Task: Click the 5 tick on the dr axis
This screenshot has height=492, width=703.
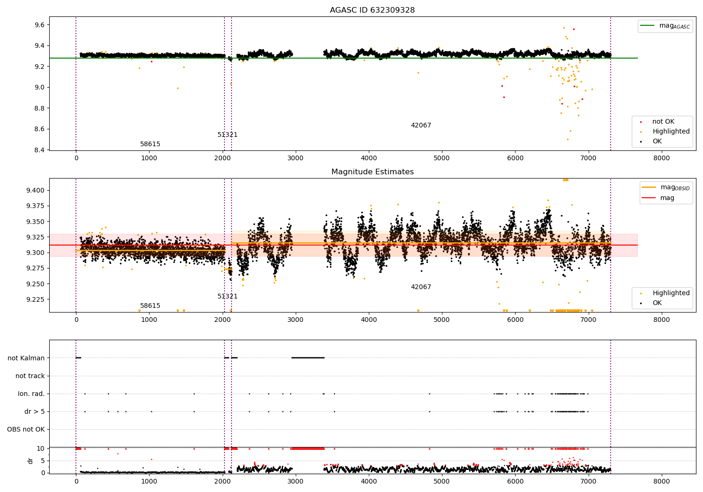Action: (43, 461)
